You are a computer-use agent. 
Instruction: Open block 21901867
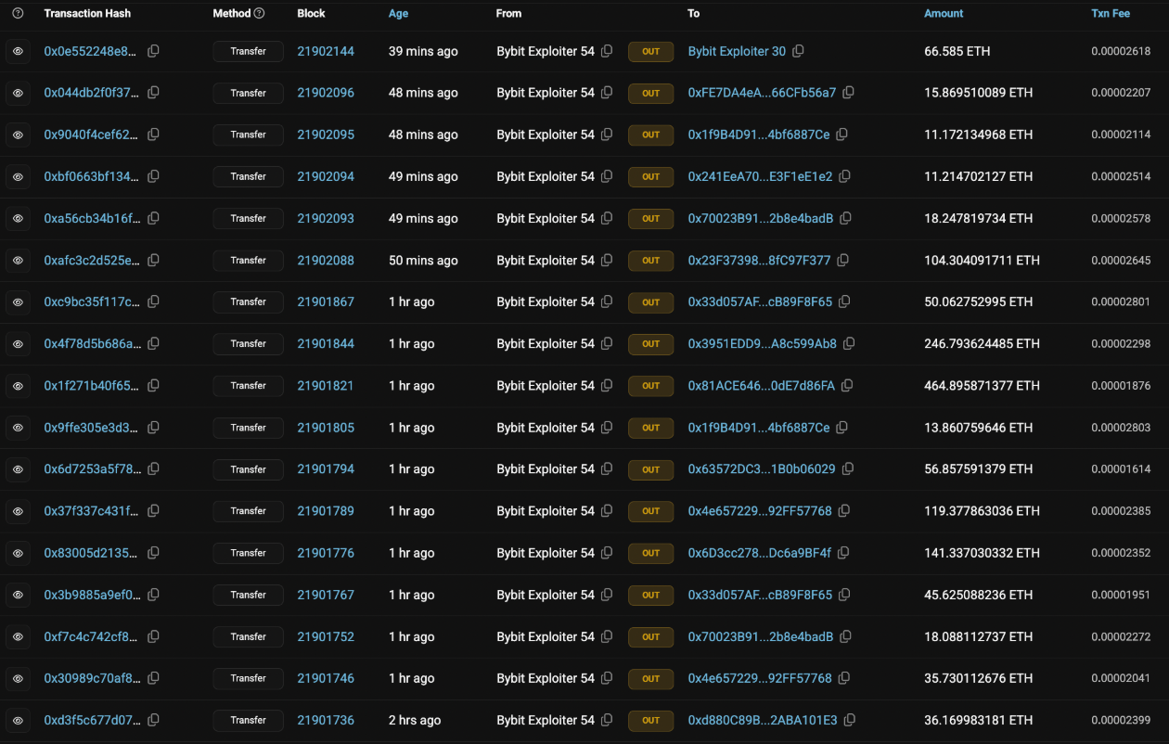(326, 301)
